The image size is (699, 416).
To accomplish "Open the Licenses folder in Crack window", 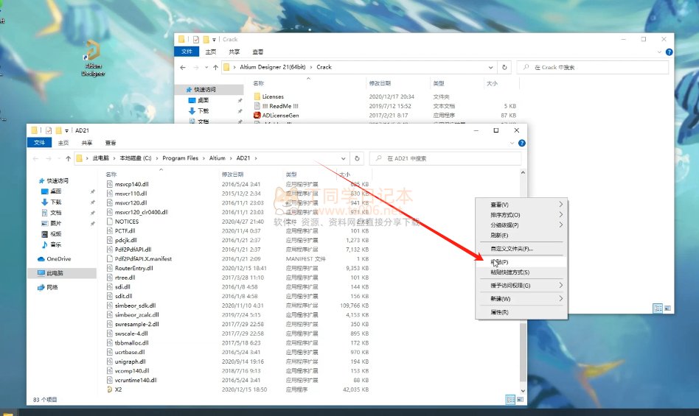I will click(272, 96).
